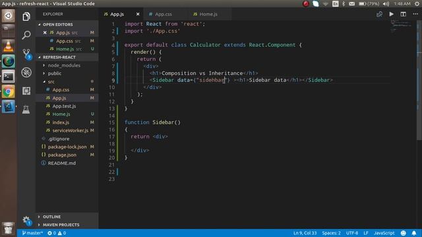Click line number 15 in gutter
Screen dimensions: 422x237
[112, 122]
